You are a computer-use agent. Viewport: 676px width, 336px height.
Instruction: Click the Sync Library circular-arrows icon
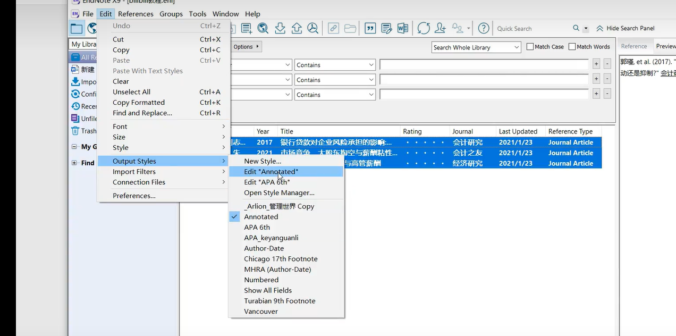tap(424, 28)
